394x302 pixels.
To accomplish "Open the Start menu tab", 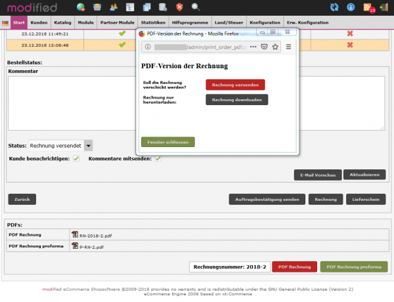I will pos(19,22).
